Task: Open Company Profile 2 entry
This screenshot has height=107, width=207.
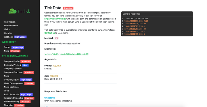Action: tap(13, 65)
